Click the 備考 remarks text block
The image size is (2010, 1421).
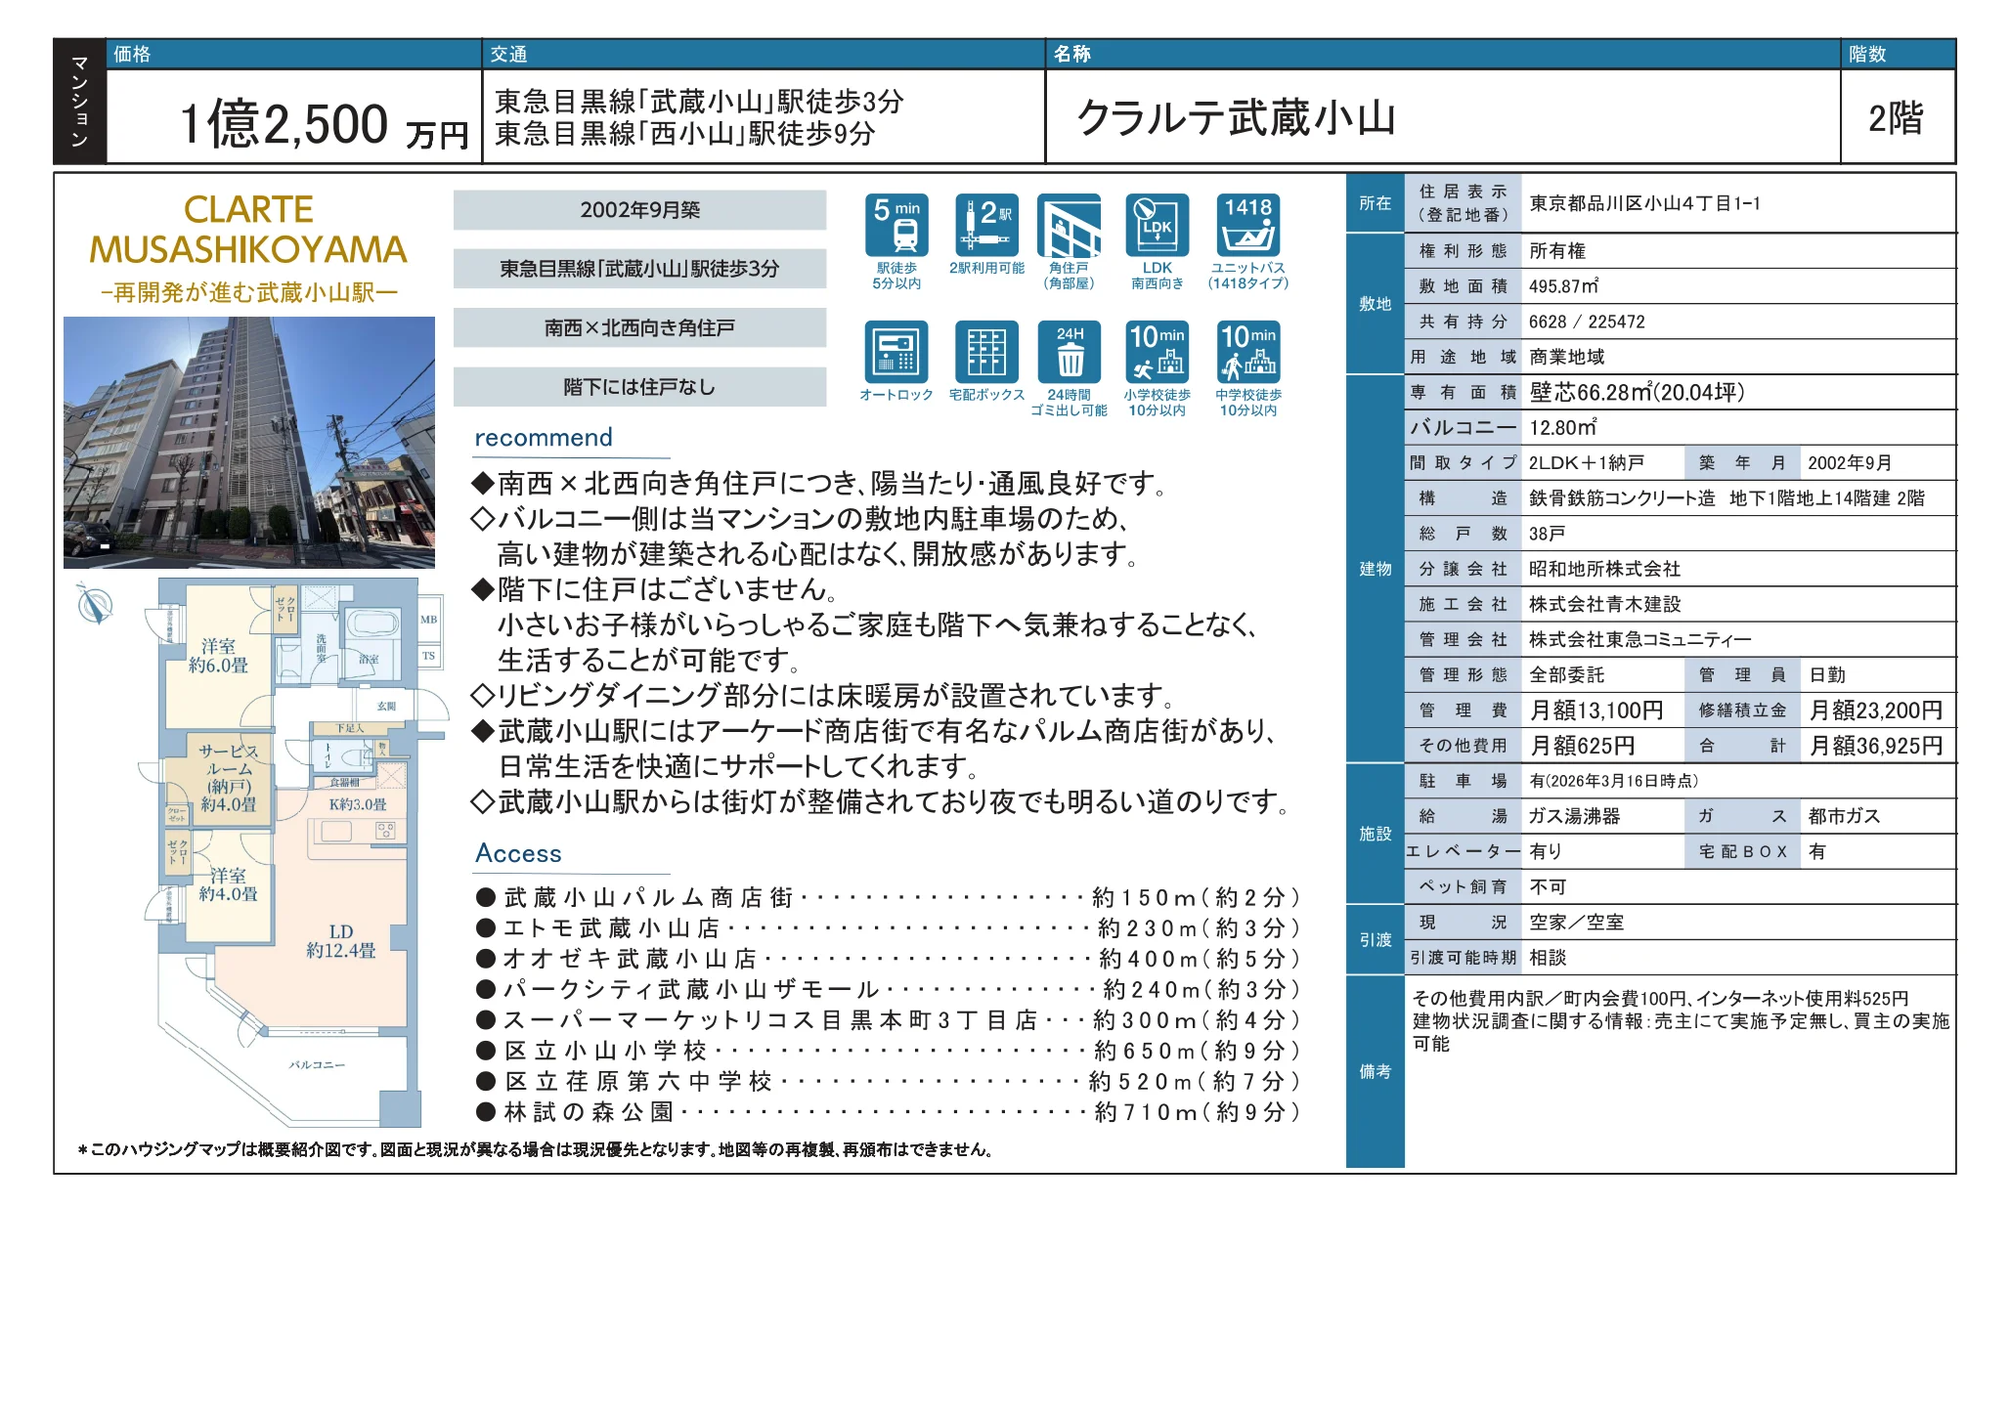(x=1681, y=1021)
